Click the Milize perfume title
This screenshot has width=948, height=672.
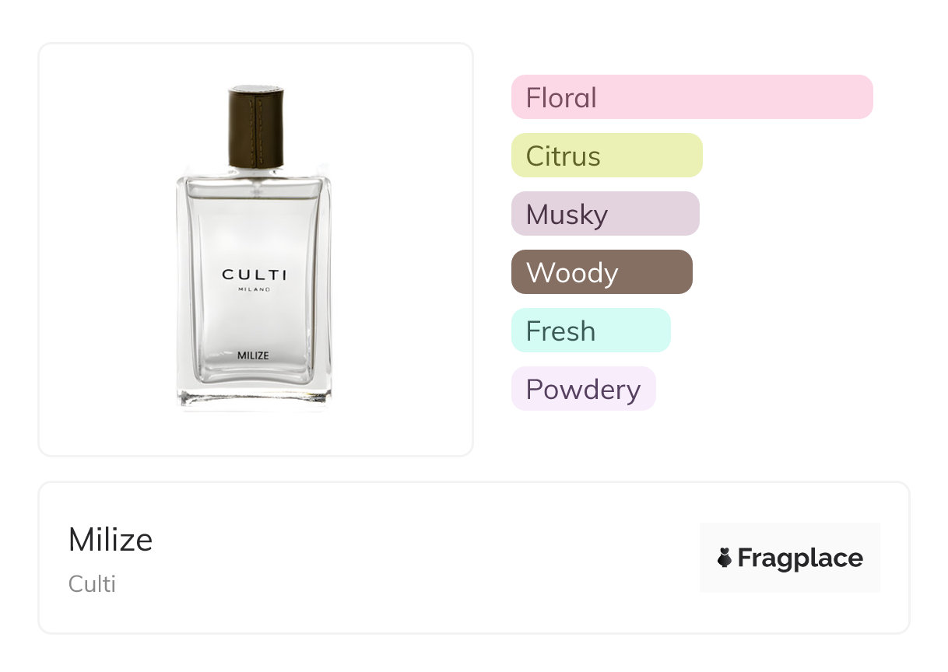(111, 540)
